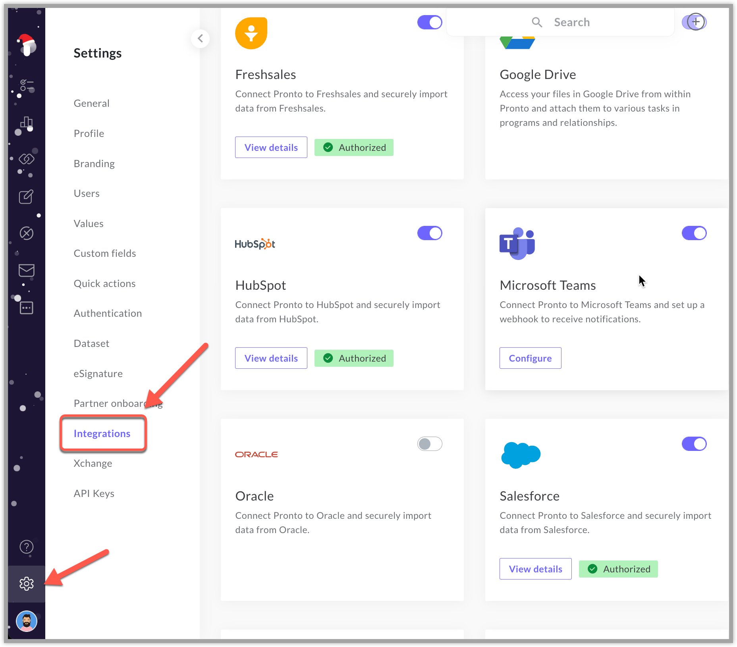View details for HubSpot

pyautogui.click(x=271, y=358)
